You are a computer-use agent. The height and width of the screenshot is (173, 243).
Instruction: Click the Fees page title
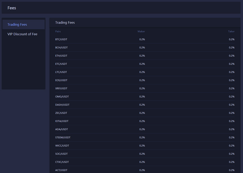click(12, 8)
